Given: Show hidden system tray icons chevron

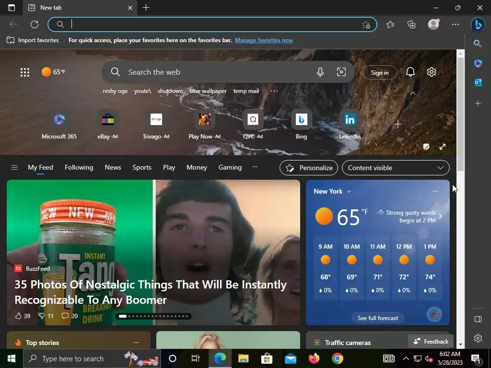Looking at the screenshot, I should coord(406,358).
